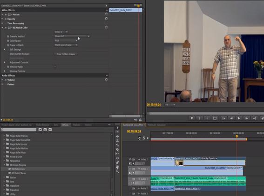Select the Pen tool
This screenshot has width=264, height=196.
coord(117,163)
